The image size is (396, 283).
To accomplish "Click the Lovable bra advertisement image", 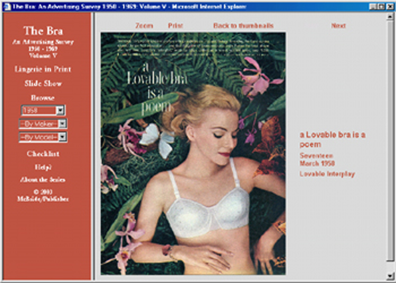I will (x=193, y=154).
